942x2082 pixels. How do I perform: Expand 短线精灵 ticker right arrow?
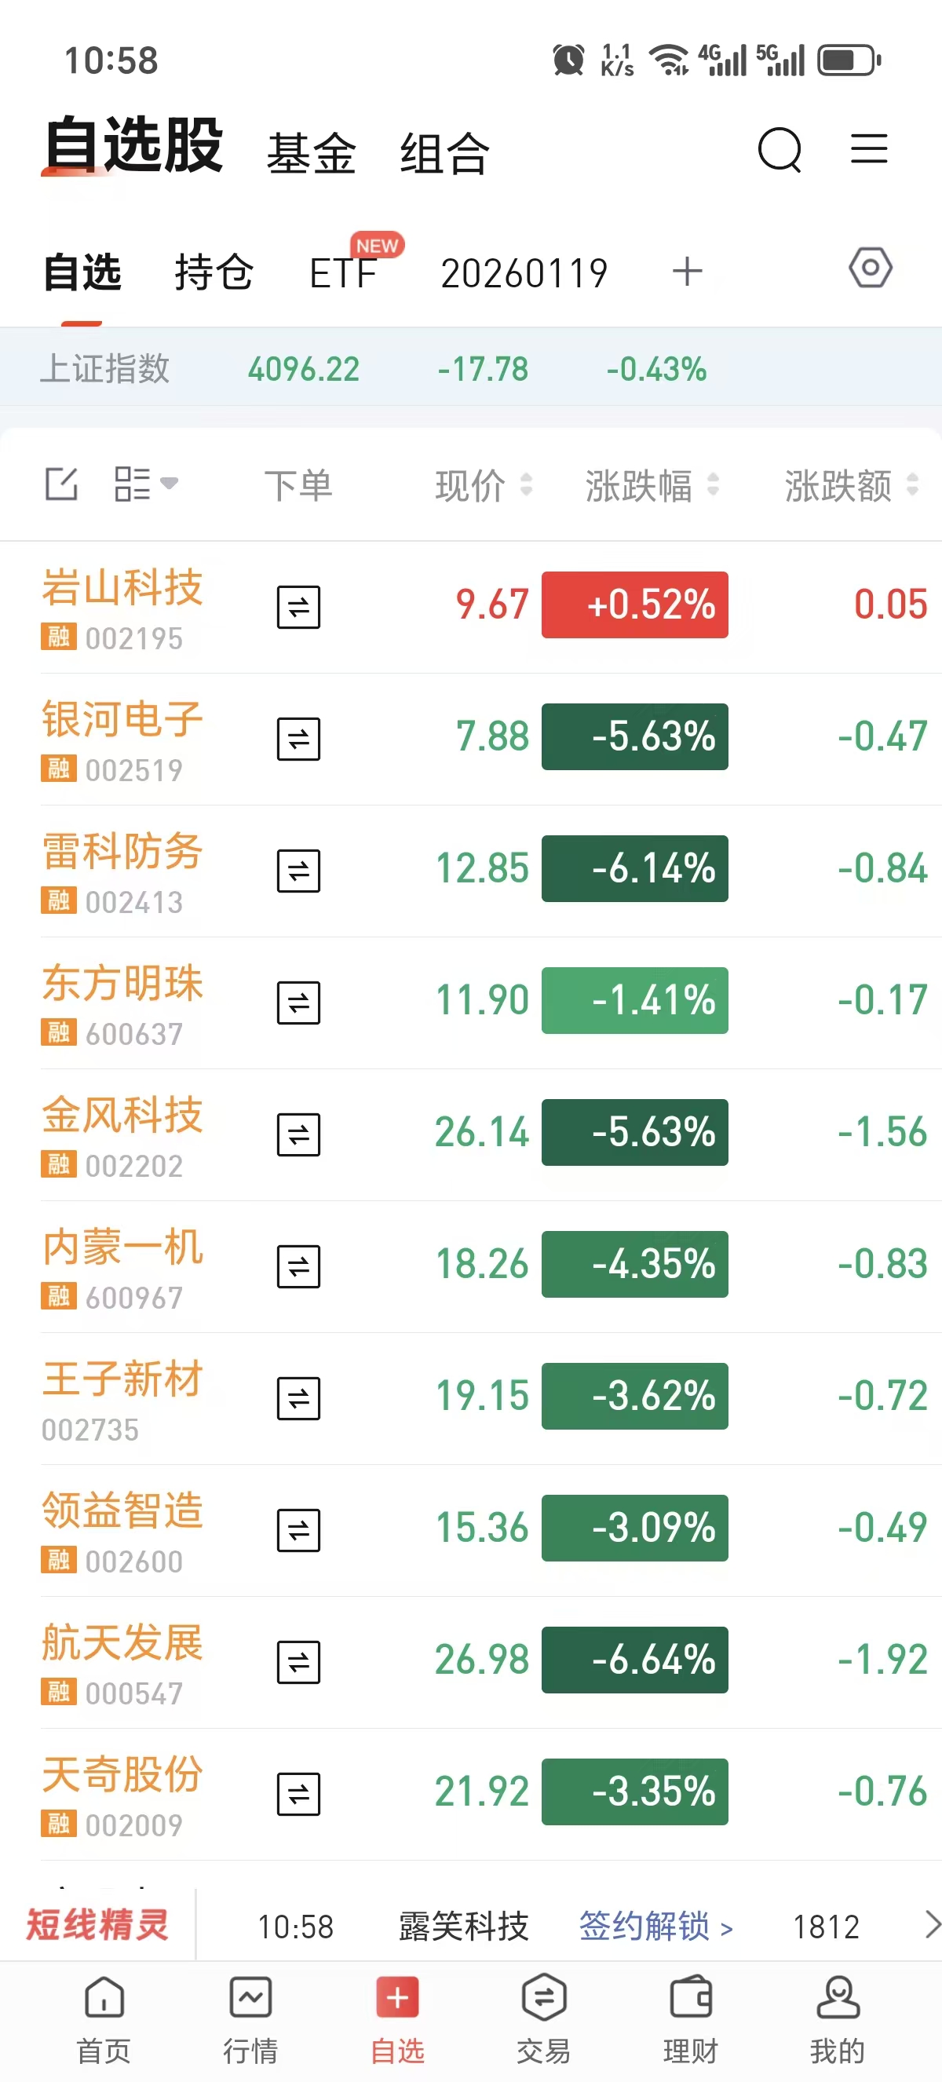click(x=931, y=1925)
